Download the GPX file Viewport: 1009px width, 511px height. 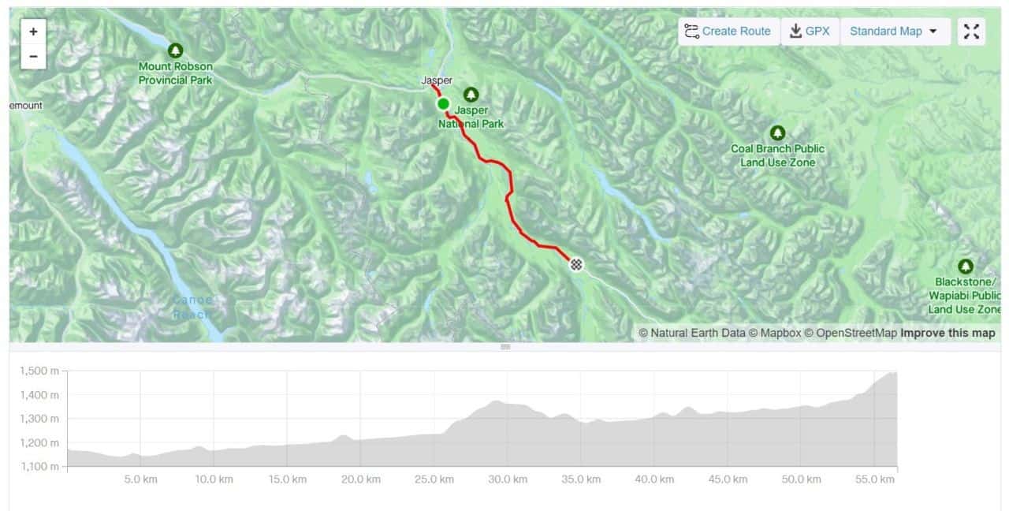coord(810,32)
